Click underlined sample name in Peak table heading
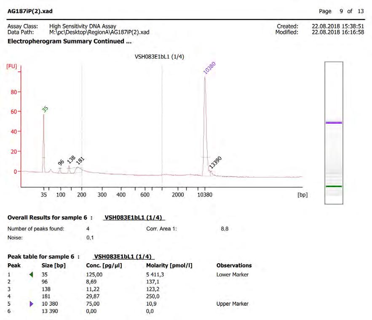The image size is (372, 320). [x=123, y=257]
